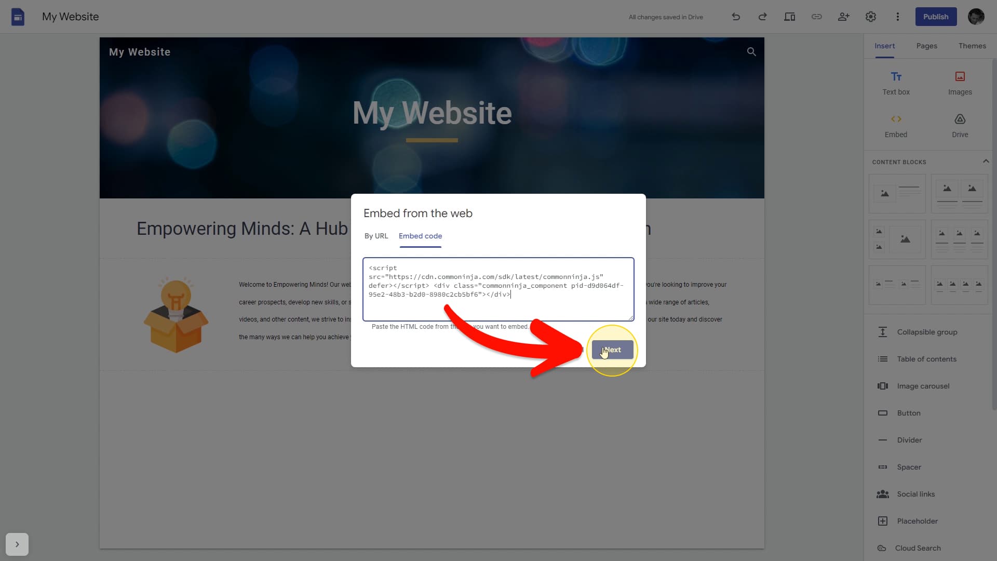Click the My Website header site name
Image resolution: width=997 pixels, height=561 pixels.
coord(140,52)
